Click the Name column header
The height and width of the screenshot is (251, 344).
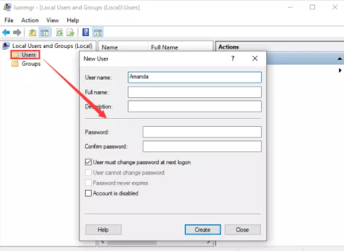click(123, 47)
